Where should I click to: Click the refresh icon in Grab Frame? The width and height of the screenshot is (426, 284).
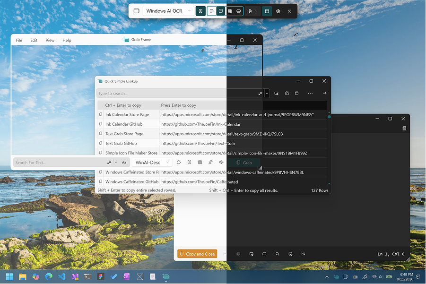(179, 163)
